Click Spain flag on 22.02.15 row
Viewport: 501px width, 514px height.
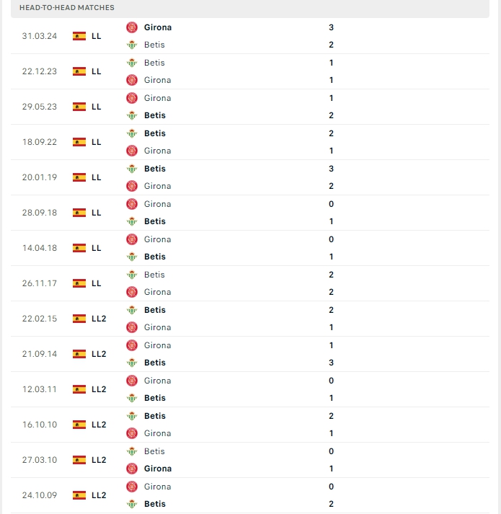[79, 319]
